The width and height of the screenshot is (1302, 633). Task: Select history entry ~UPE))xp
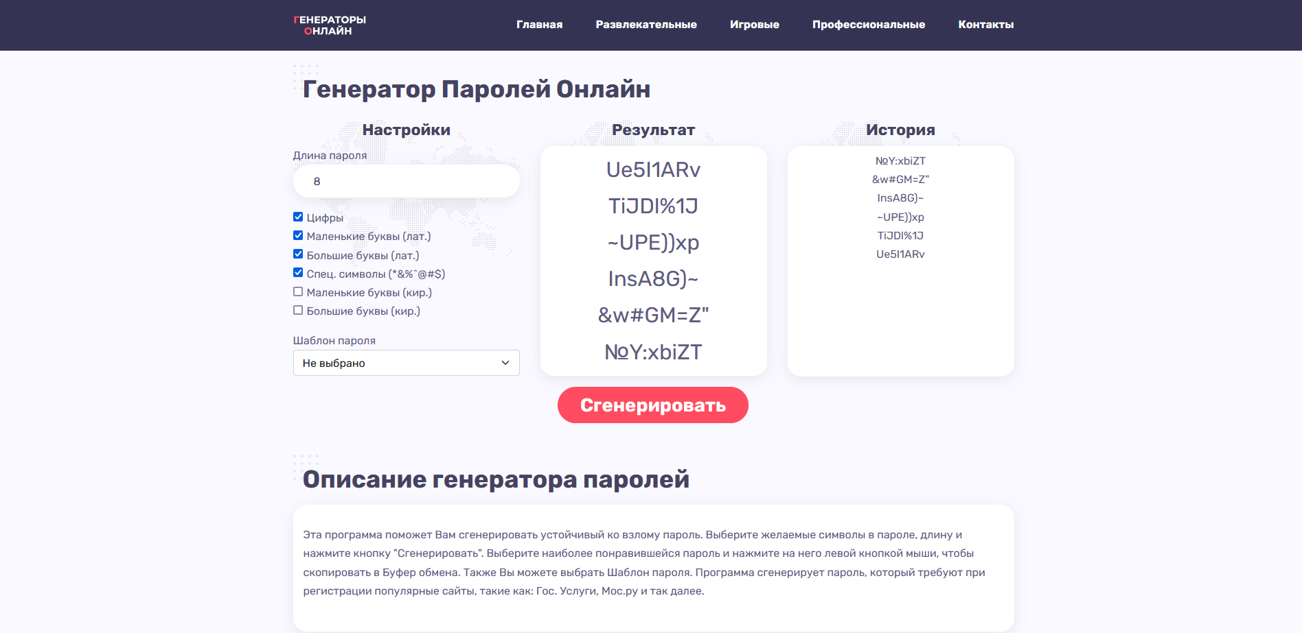tap(900, 217)
